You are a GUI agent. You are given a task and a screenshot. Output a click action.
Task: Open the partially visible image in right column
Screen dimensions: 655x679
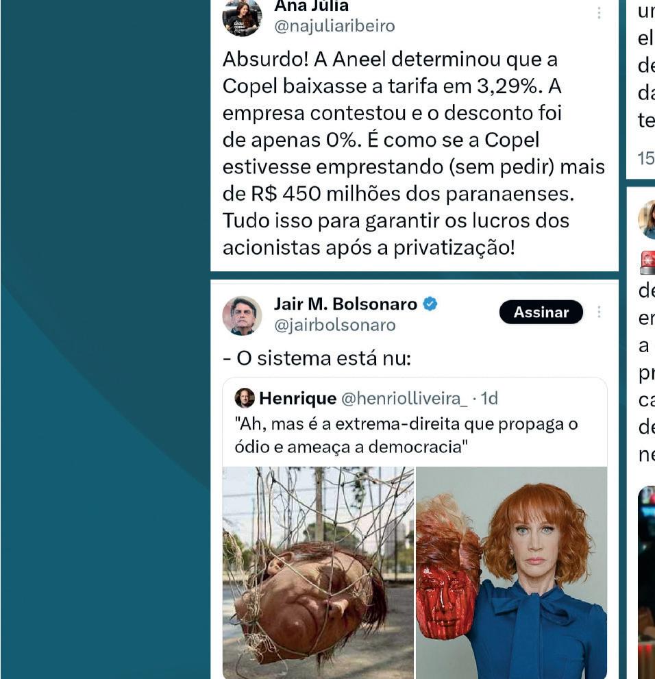coord(647,582)
